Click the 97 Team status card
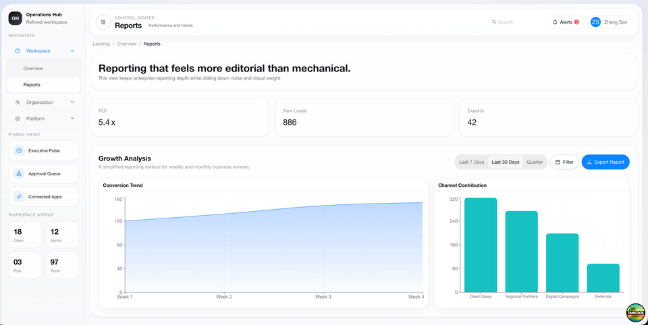Image resolution: width=648 pixels, height=325 pixels. pyautogui.click(x=62, y=265)
